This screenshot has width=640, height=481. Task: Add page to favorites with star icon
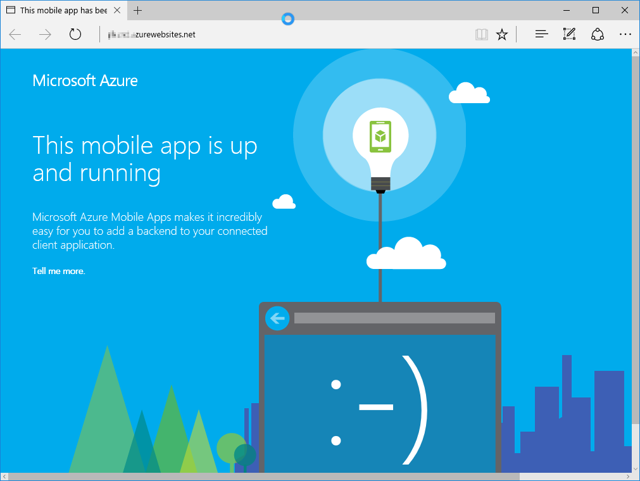click(x=502, y=34)
